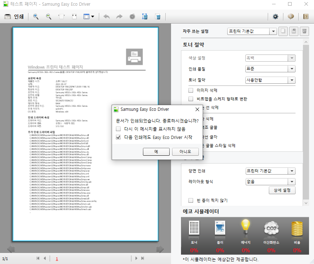Screen dimensions: 314x264
Task: Enable 비트맵을 스케치 형태로 변환 checkbox
Action: 191,99
